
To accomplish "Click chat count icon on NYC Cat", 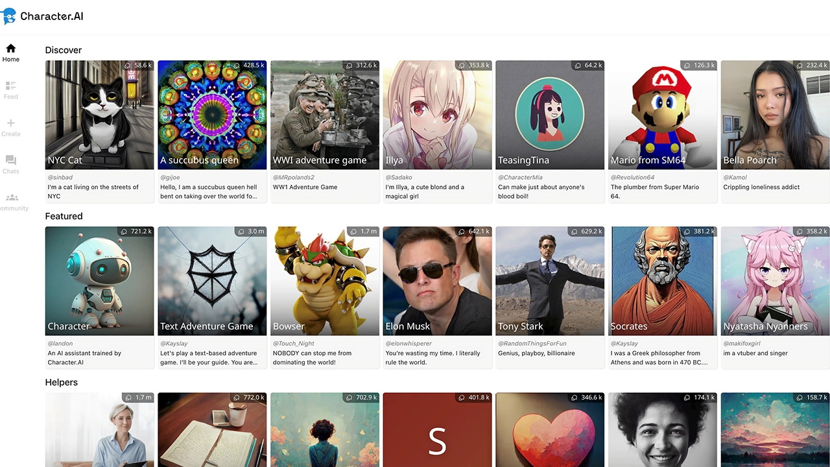I will click(x=128, y=66).
